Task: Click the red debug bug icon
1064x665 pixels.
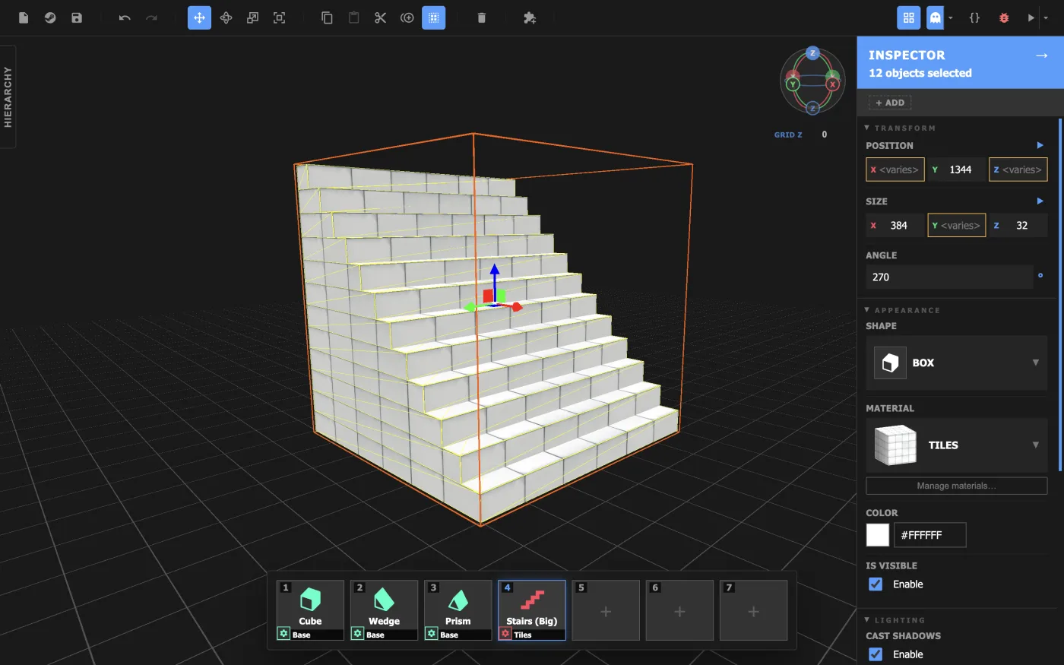Action: [x=1004, y=17]
